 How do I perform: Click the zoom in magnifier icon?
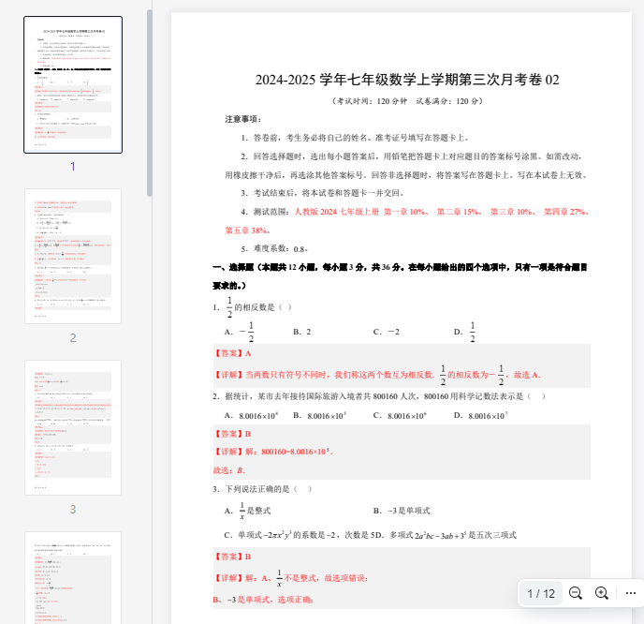(602, 593)
